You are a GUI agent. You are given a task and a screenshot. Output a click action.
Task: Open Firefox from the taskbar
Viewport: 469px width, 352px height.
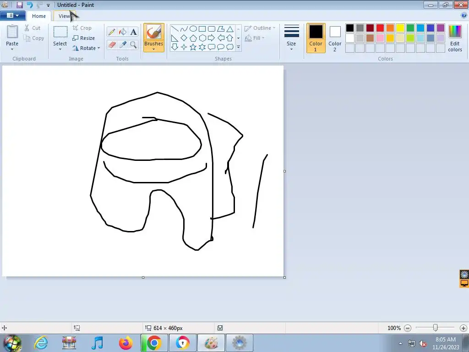point(125,343)
